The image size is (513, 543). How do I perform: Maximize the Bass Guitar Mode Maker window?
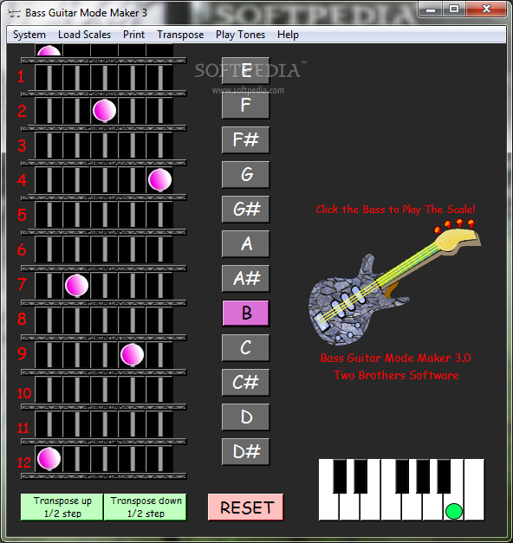(454, 9)
